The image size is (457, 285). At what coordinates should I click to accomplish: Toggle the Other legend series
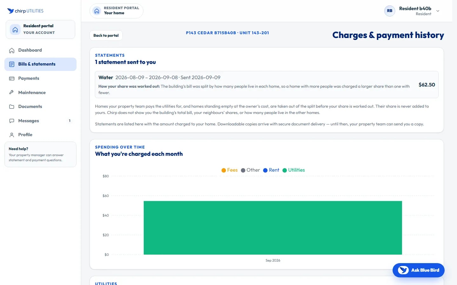pos(250,170)
